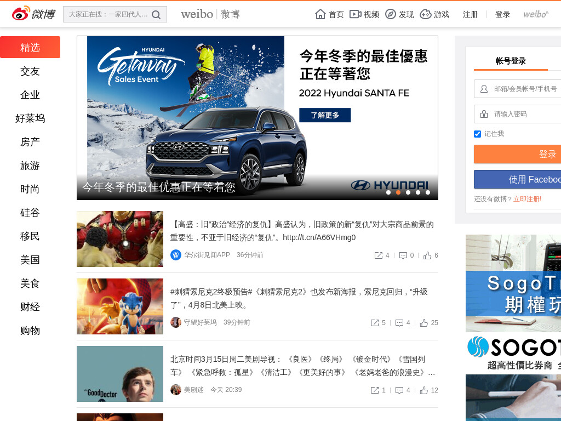Open the http://t.cn/A66VHmg0 link

pos(319,238)
